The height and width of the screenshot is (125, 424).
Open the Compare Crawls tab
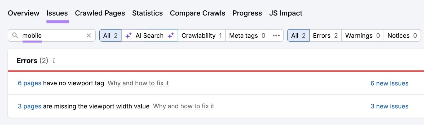(x=197, y=13)
